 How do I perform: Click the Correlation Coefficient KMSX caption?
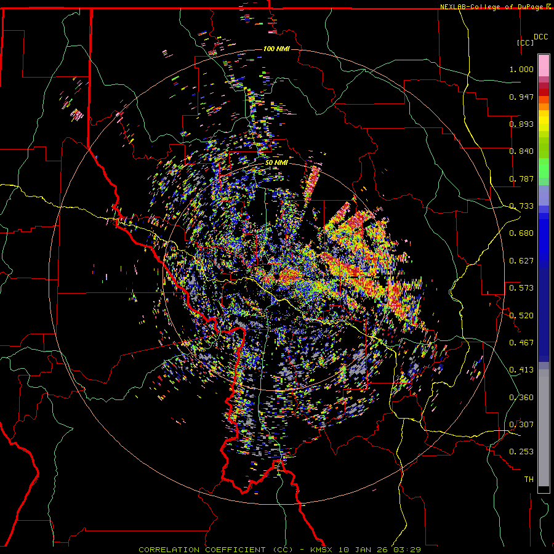click(x=279, y=550)
